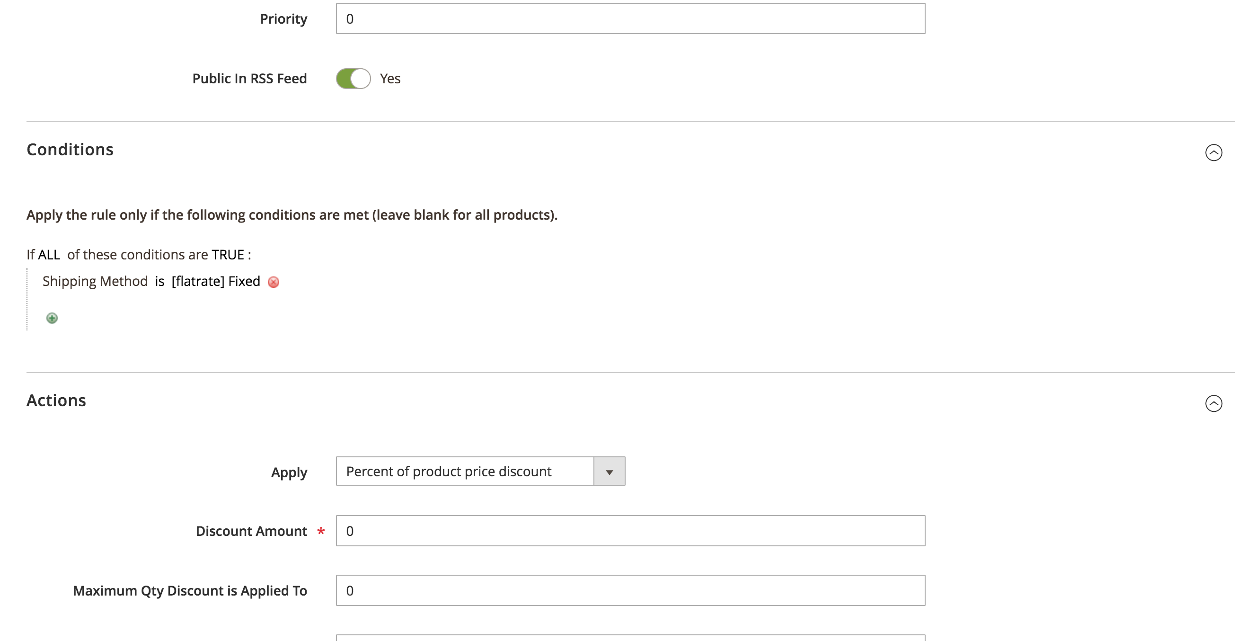1255x641 pixels.
Task: Change the 'is' operator in condition
Action: point(160,281)
